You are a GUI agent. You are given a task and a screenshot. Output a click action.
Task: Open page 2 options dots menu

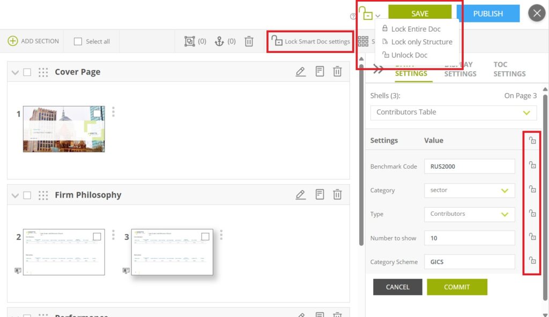pyautogui.click(x=113, y=235)
